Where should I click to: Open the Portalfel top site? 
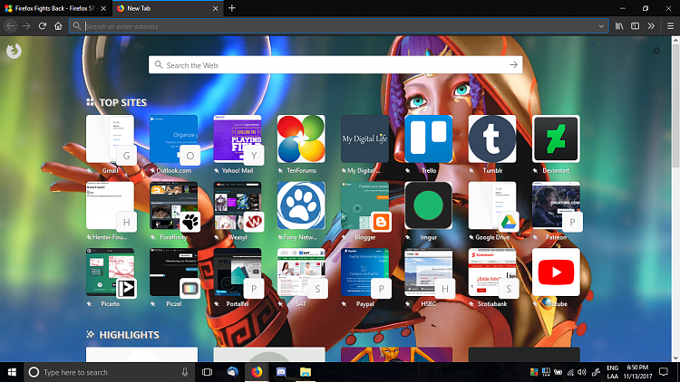(238, 272)
